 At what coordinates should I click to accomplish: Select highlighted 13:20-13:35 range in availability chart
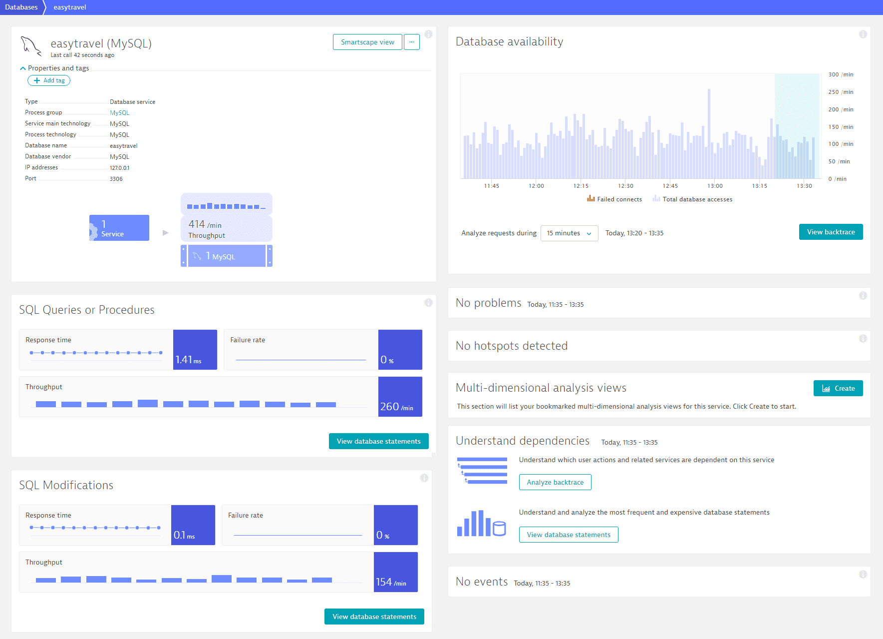[x=797, y=126]
